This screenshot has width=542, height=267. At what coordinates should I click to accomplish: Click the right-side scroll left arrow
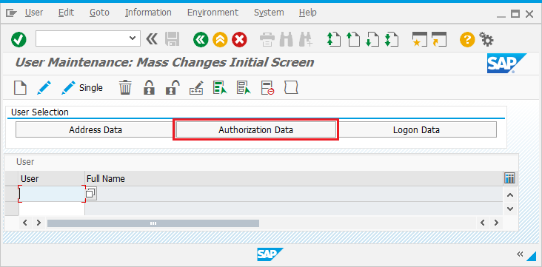[483, 223]
